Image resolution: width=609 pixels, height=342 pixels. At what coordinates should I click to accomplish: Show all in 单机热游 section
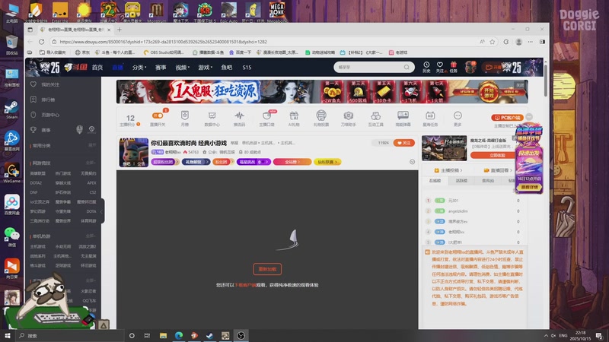pos(91,236)
